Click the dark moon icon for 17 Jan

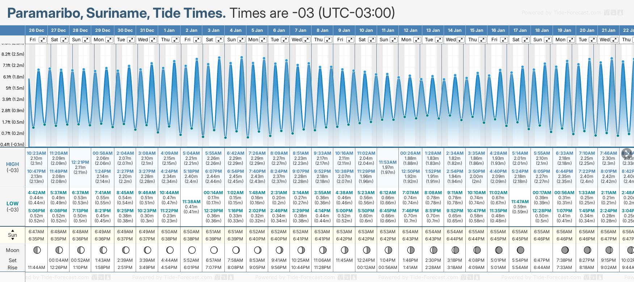(x=520, y=250)
